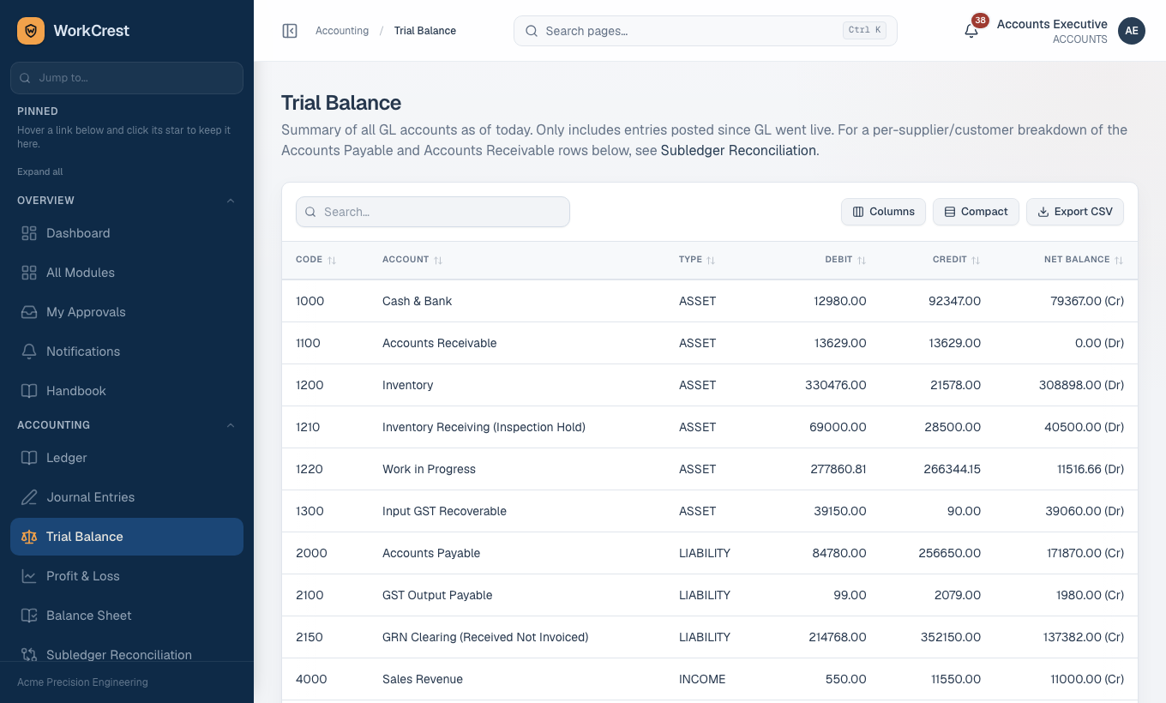Click the AE user avatar
Screen dimensions: 1166x703
pos(1132,31)
